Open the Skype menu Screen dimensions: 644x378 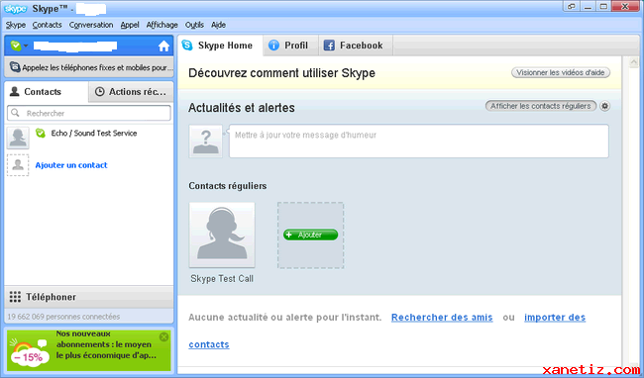[16, 25]
